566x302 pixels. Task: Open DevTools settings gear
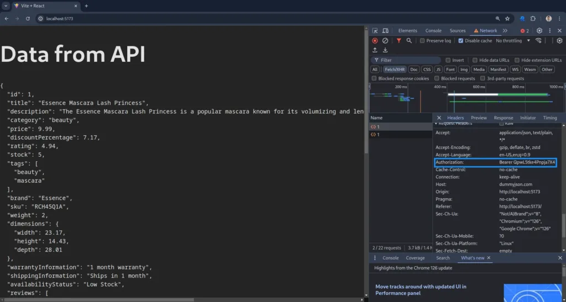pos(539,30)
